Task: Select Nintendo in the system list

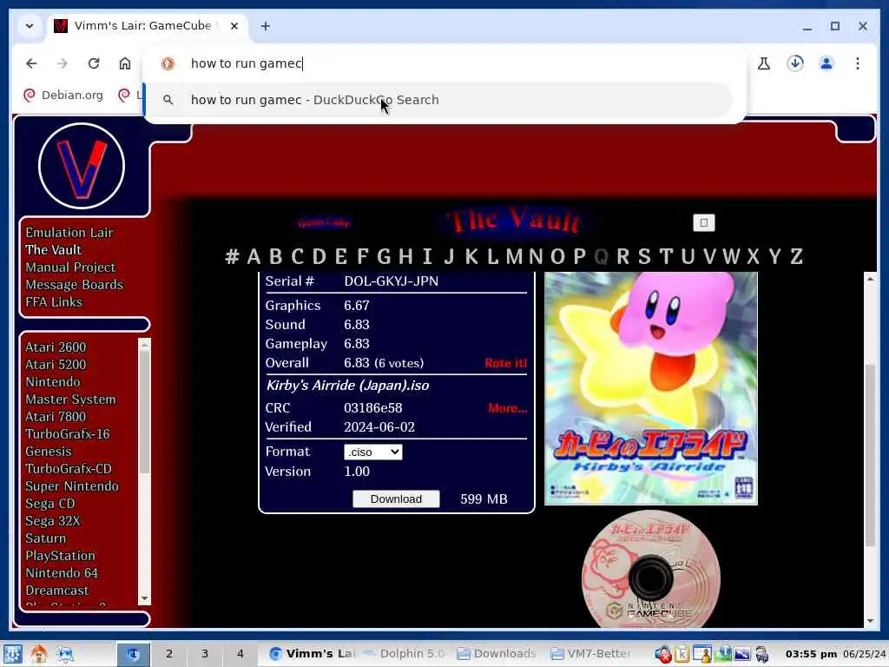Action: [53, 382]
